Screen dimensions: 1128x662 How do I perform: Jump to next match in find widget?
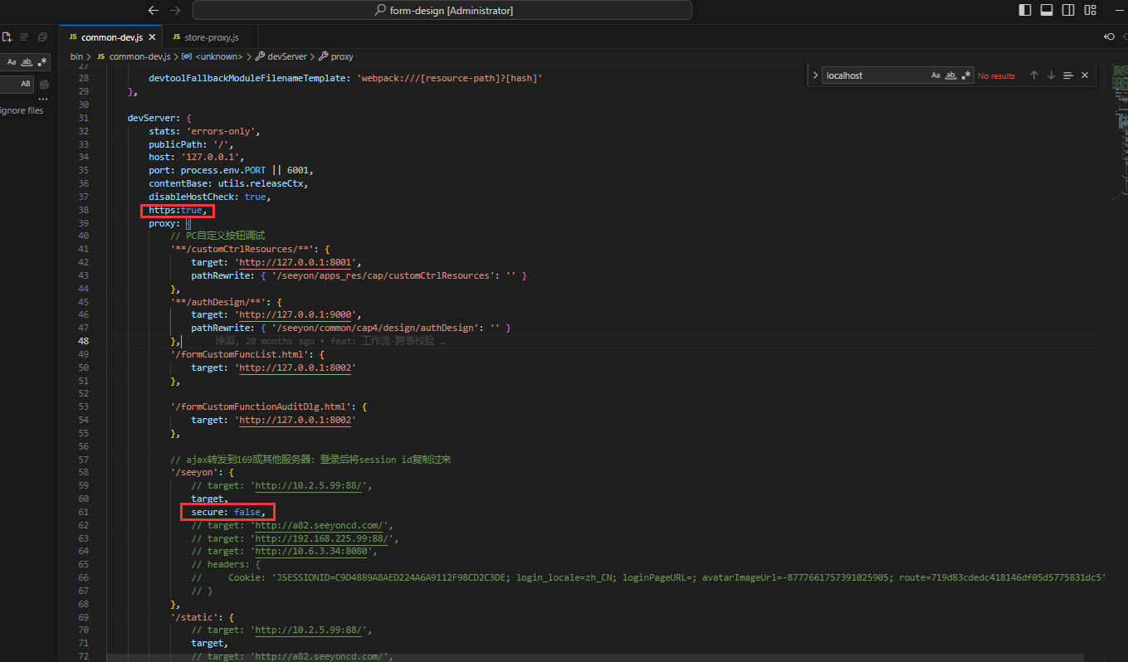tap(1051, 75)
